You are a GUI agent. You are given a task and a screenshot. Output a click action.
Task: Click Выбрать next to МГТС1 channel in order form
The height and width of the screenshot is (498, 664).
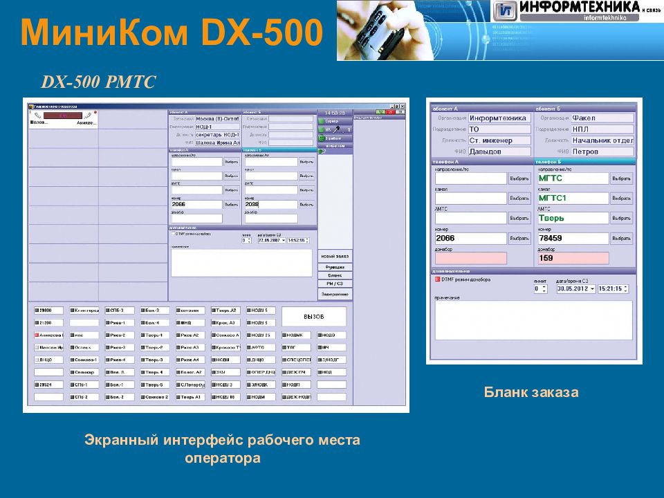click(x=621, y=199)
